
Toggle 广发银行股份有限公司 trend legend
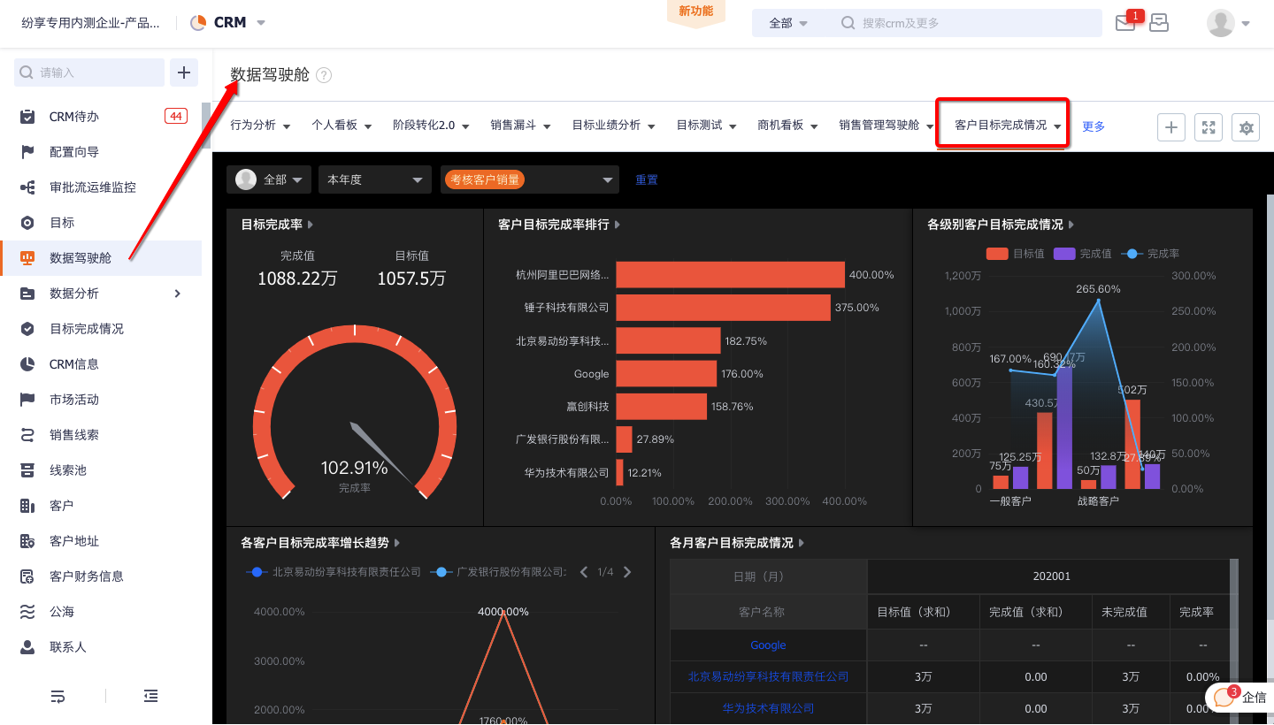click(498, 572)
